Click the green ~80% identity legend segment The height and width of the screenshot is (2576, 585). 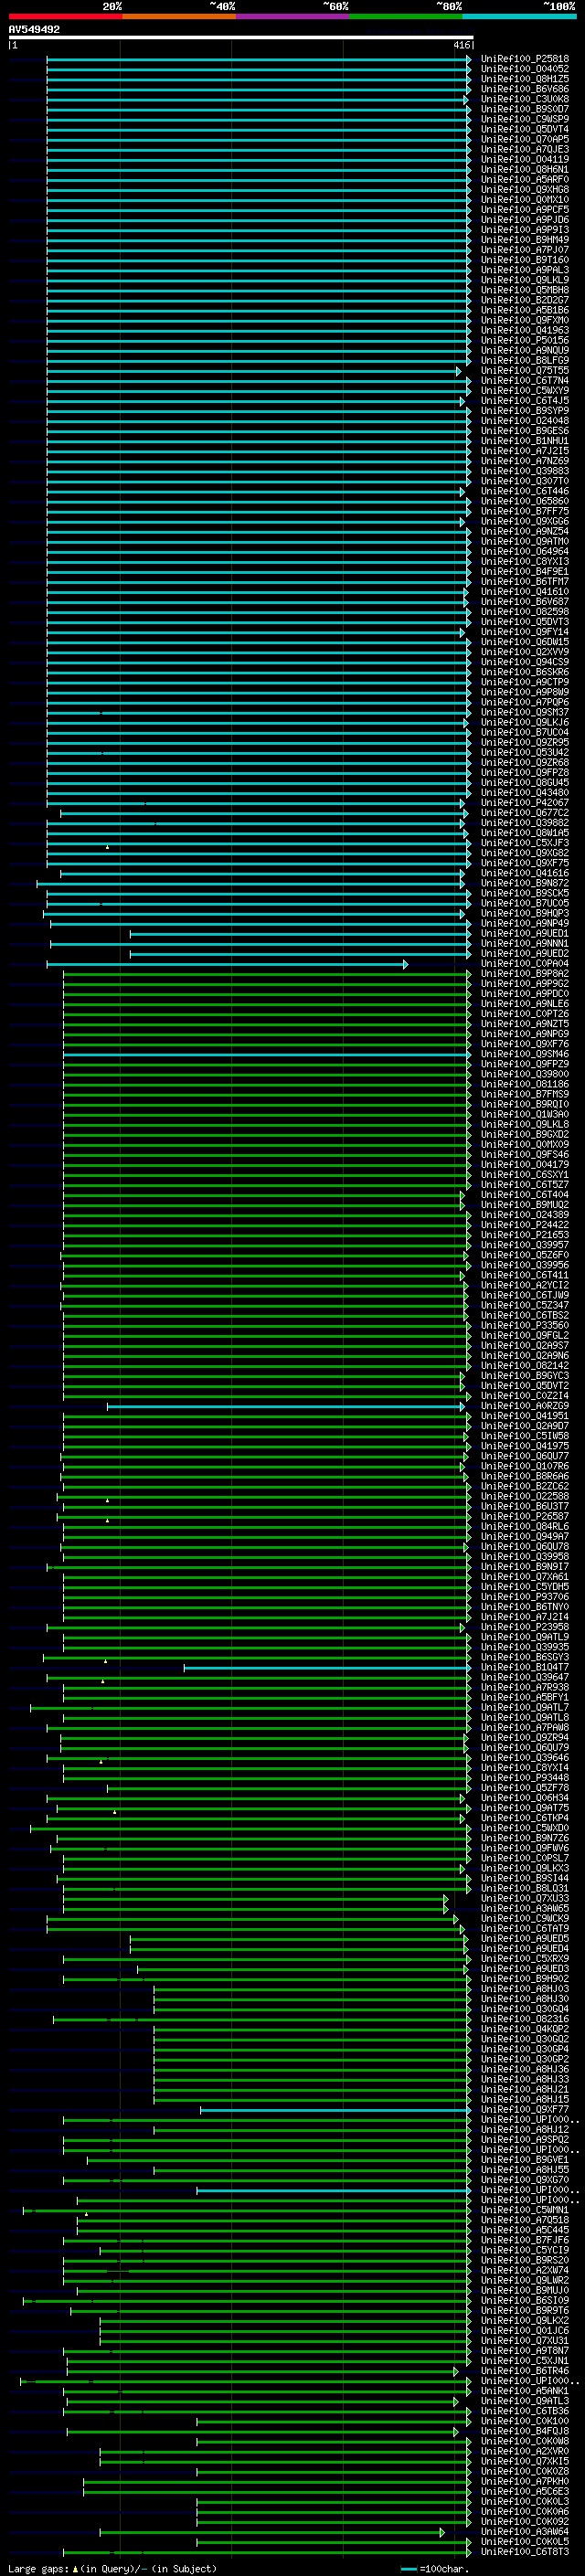point(406,16)
